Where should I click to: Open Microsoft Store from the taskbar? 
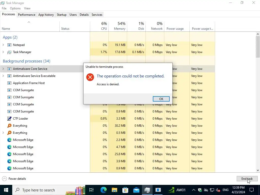click(x=125, y=190)
